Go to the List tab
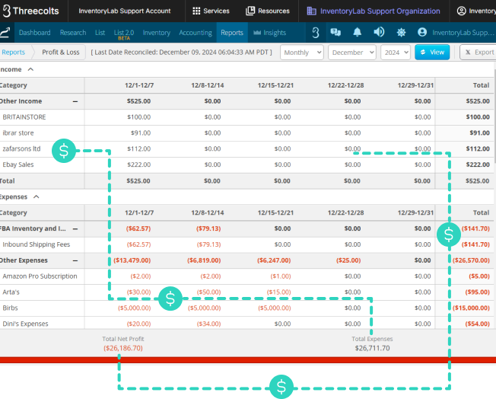Screen dimensions: 496x399 tap(100, 33)
